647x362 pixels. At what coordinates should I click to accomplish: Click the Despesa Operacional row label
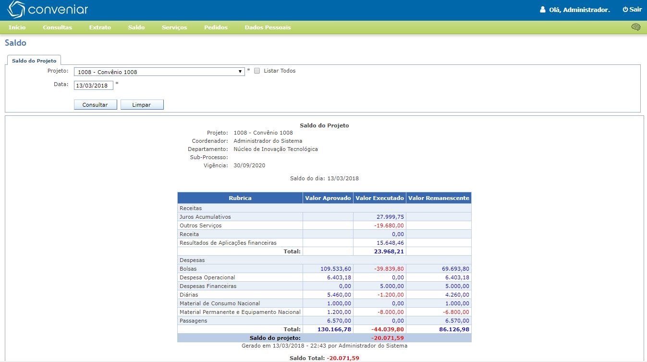click(207, 277)
